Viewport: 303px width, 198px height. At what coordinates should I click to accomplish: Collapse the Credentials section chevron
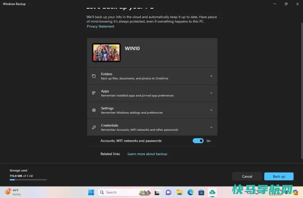[x=211, y=128]
